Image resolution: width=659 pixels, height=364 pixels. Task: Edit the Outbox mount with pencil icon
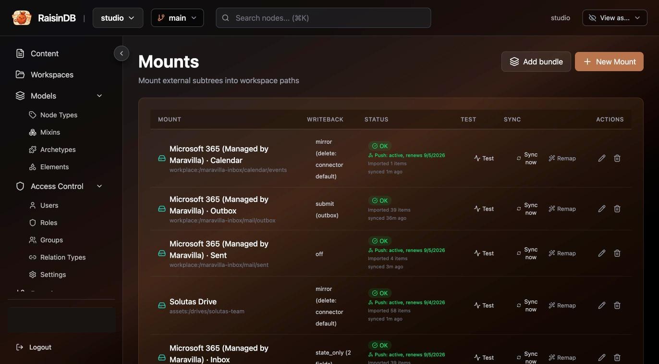click(x=602, y=209)
